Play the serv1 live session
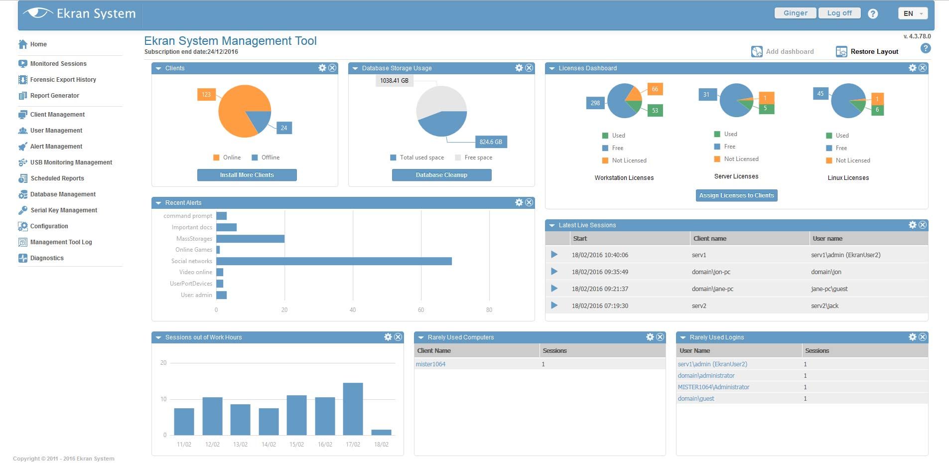Image resolution: width=949 pixels, height=465 pixels. coord(554,255)
